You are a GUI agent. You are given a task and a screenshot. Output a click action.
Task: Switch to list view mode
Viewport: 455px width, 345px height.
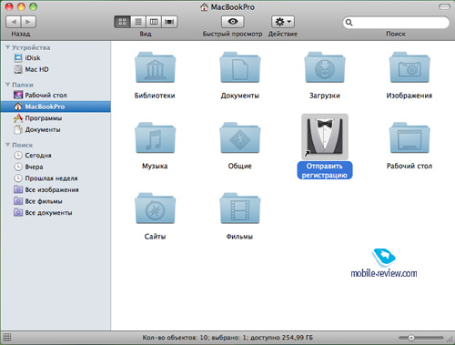pyautogui.click(x=138, y=22)
